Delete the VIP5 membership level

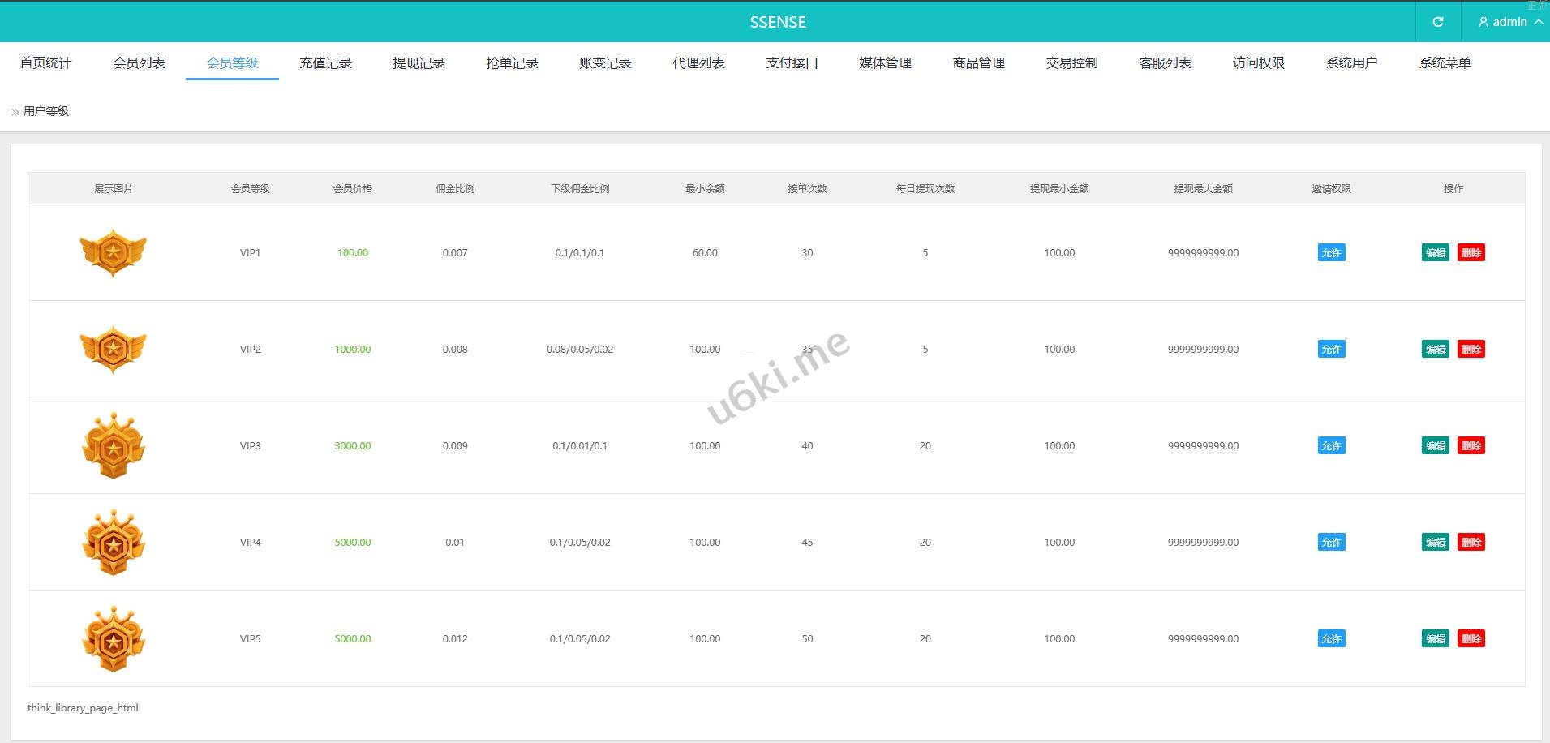coord(1471,638)
